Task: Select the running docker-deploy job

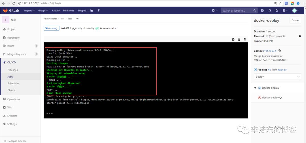Action: tap(271, 88)
